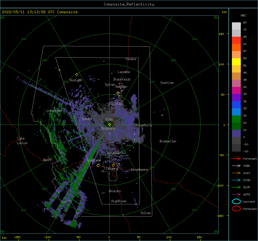Image resolution: width=258 pixels, height=241 pixels.
Task: Click the Vulcan city label
Action: tap(146, 213)
